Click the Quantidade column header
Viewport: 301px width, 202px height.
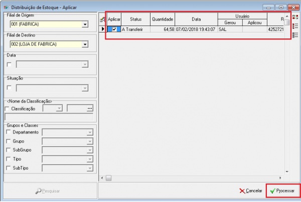[x=163, y=19]
